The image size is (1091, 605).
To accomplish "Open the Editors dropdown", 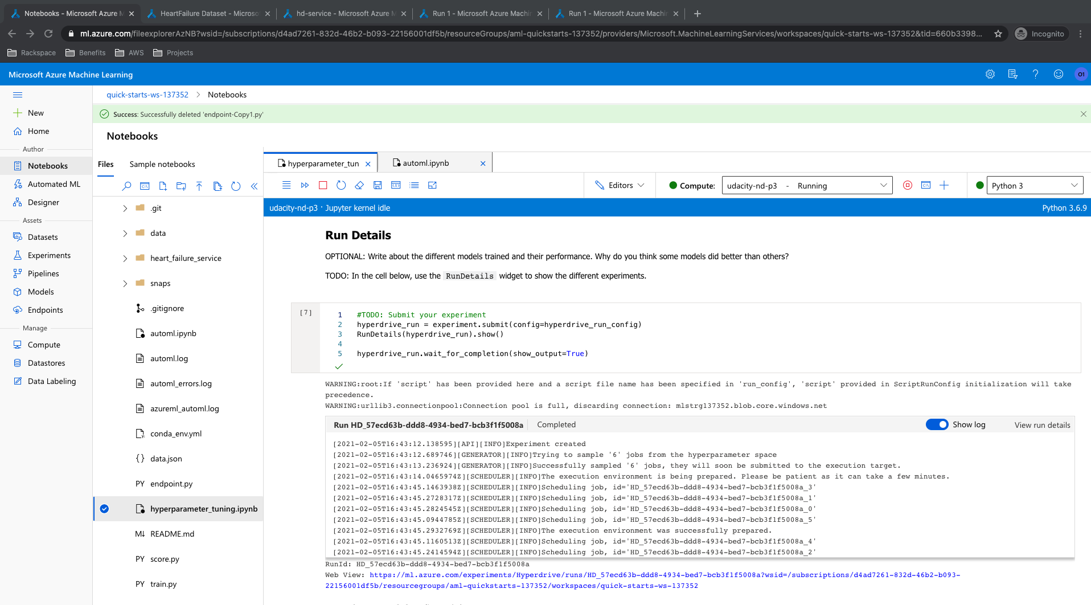I will coord(620,185).
